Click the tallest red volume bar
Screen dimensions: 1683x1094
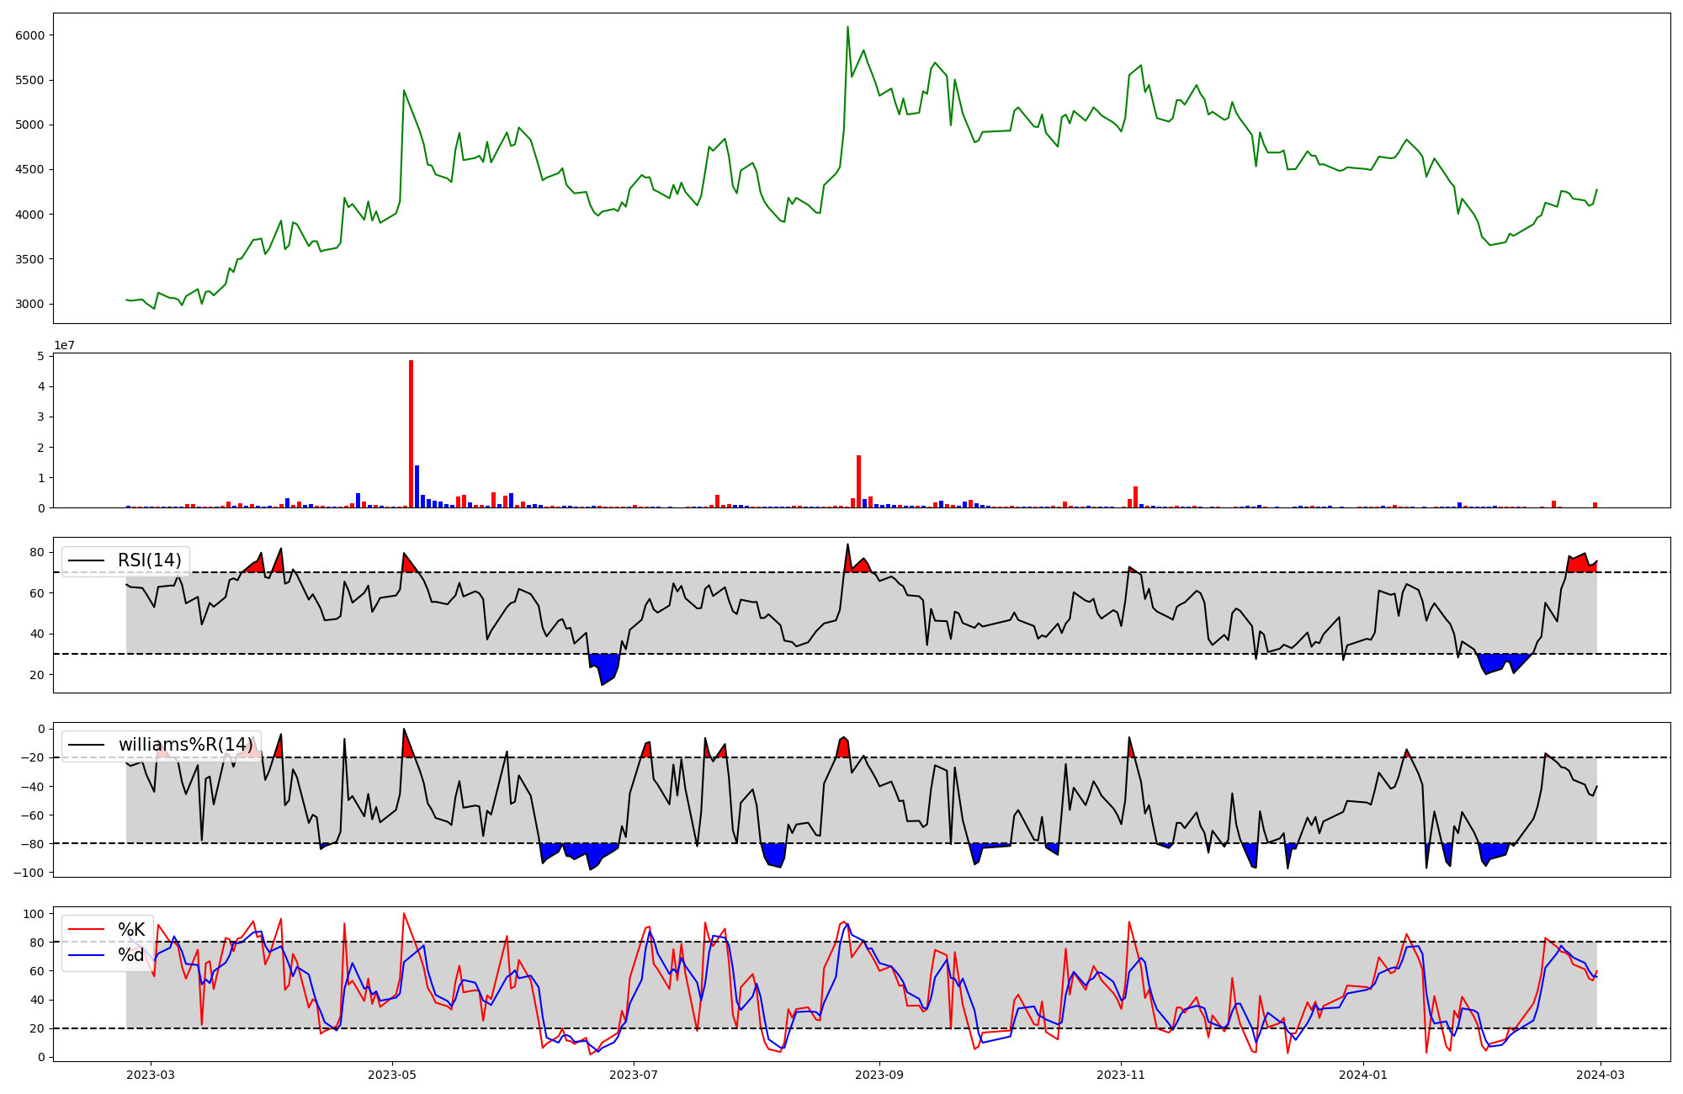coord(411,433)
